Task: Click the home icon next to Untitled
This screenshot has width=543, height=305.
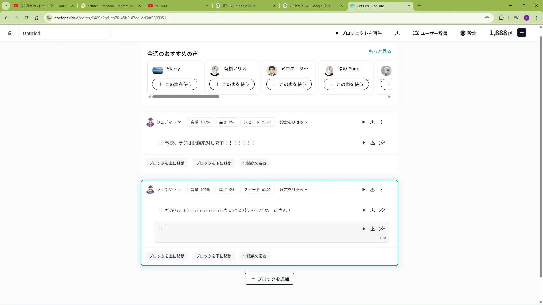Action: tap(10, 33)
